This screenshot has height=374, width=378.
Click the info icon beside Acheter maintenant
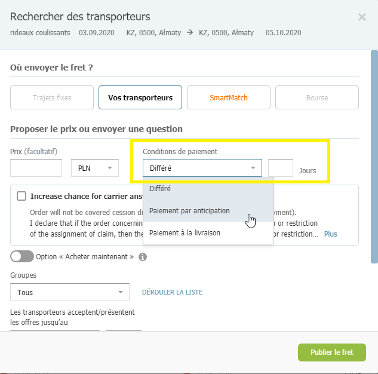[143, 257]
